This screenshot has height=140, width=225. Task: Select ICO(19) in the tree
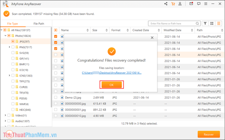tap(24, 70)
